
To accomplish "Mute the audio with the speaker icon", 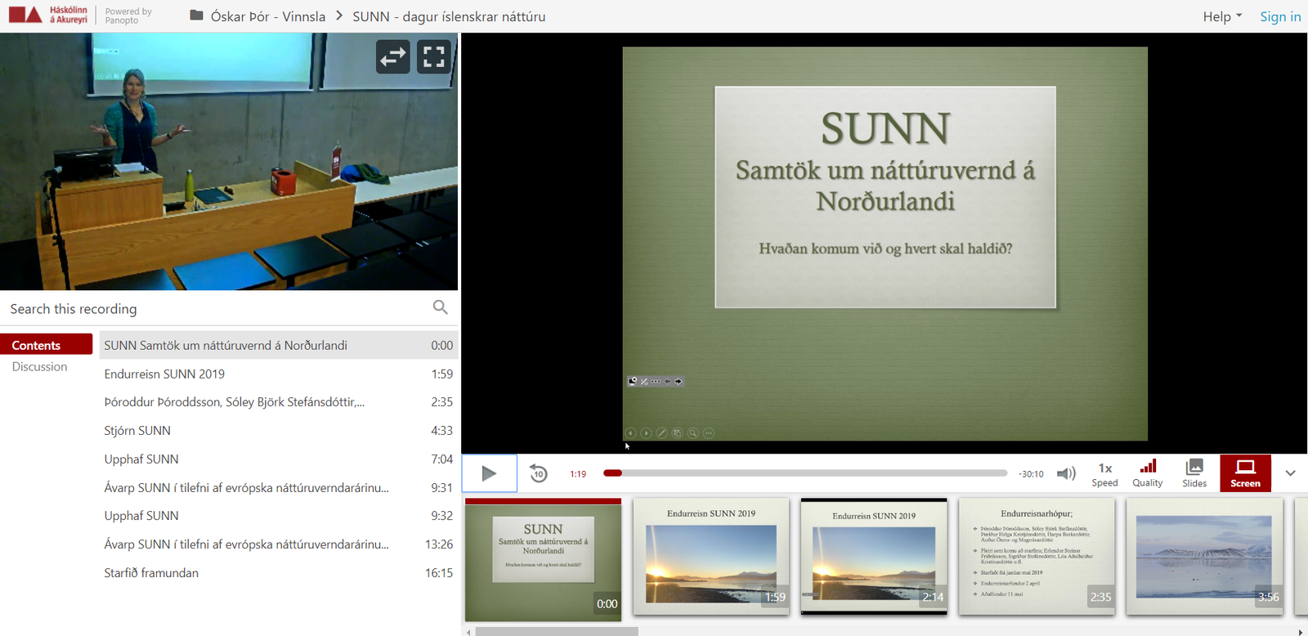I will click(x=1066, y=473).
